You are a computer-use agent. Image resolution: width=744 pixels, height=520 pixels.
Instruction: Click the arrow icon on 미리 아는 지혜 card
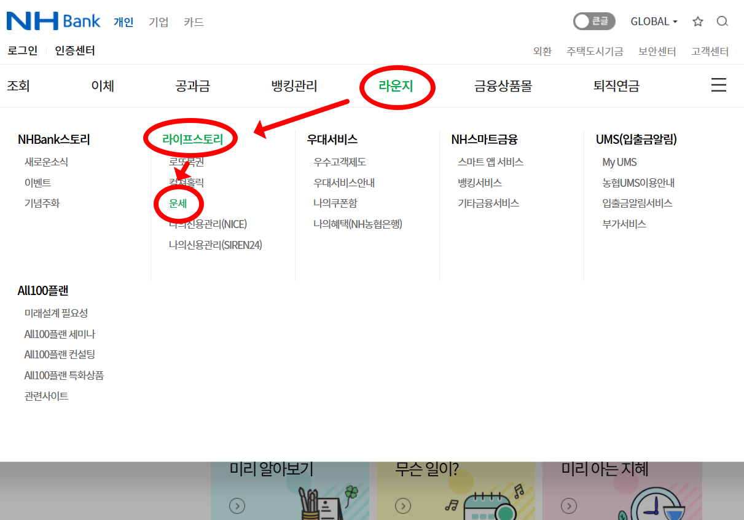coord(569,506)
